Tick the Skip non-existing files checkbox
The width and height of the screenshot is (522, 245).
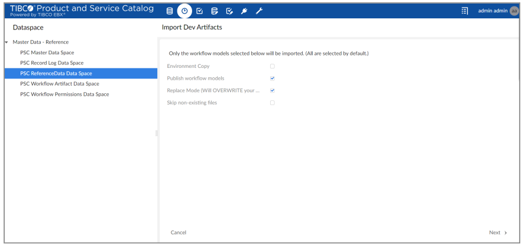(273, 103)
